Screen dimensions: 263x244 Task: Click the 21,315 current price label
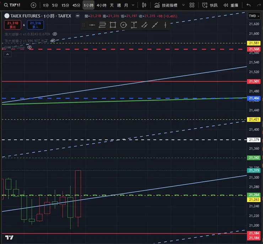[x=254, y=170]
